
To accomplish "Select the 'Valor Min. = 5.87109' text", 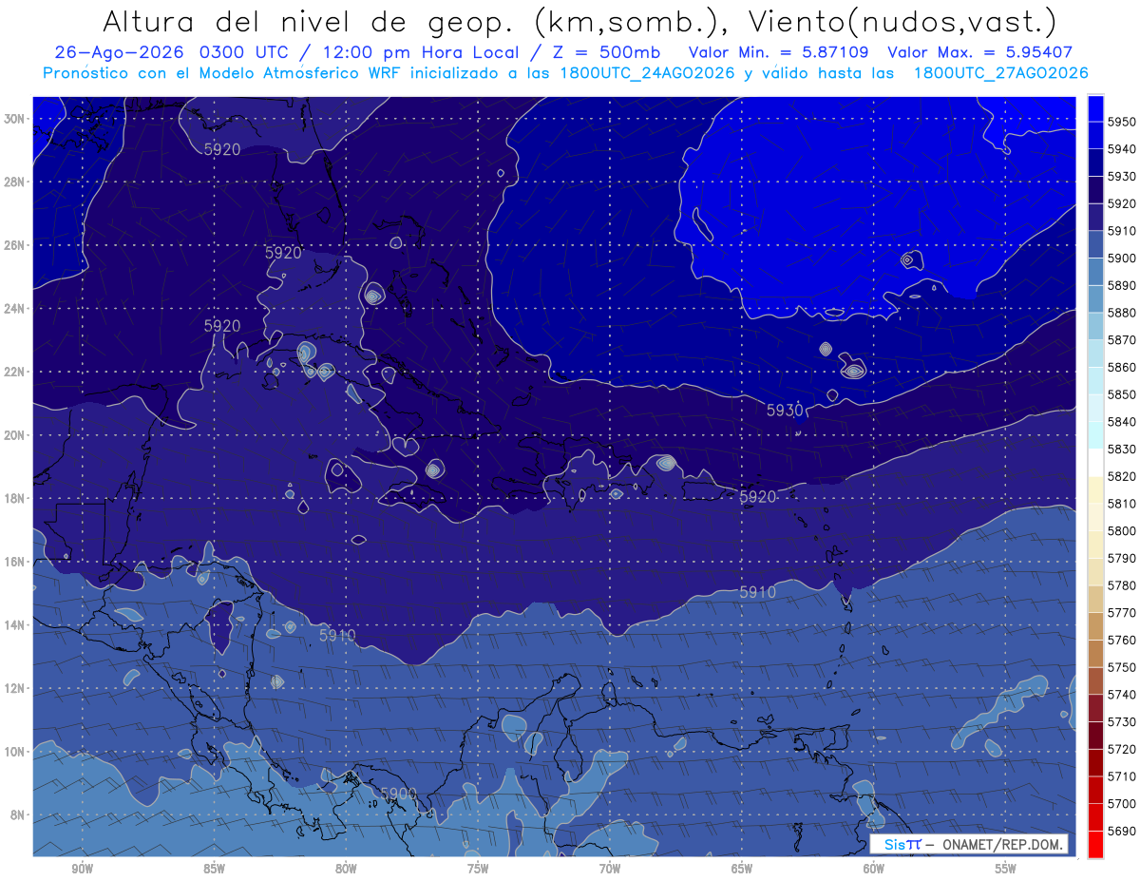I will pyautogui.click(x=779, y=53).
